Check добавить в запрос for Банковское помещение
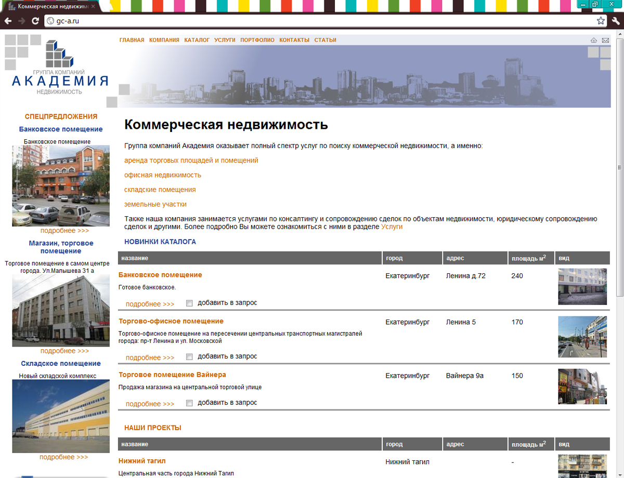This screenshot has width=624, height=478. (189, 302)
